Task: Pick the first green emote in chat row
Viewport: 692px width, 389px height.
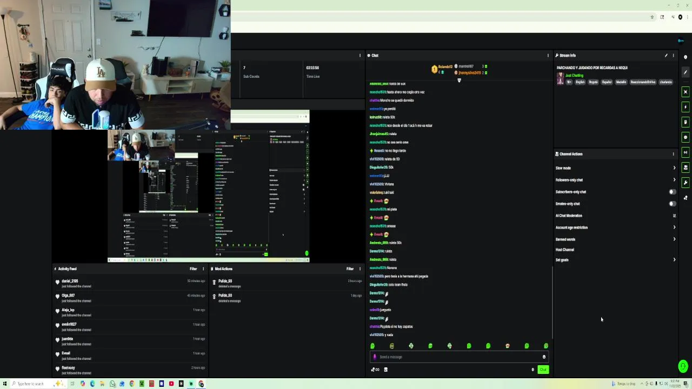Action: (372, 346)
